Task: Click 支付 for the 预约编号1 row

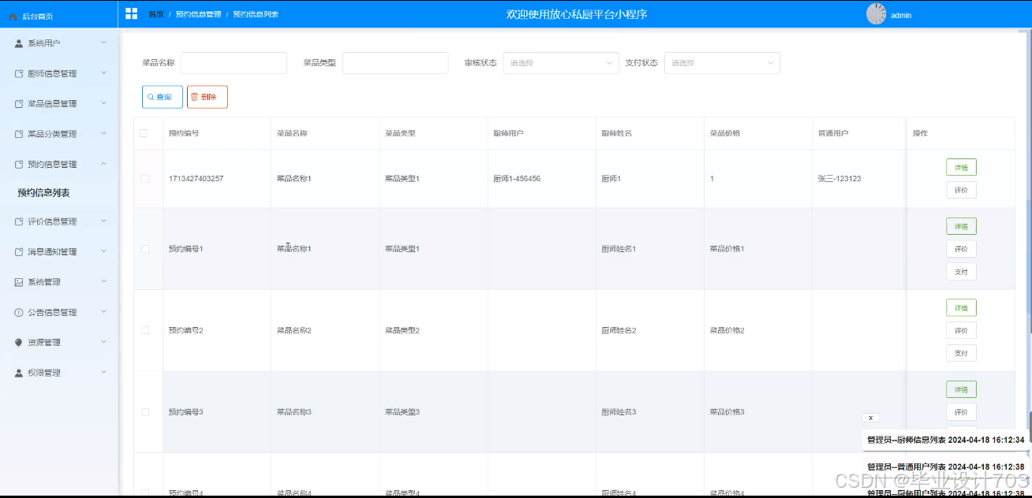Action: point(961,272)
